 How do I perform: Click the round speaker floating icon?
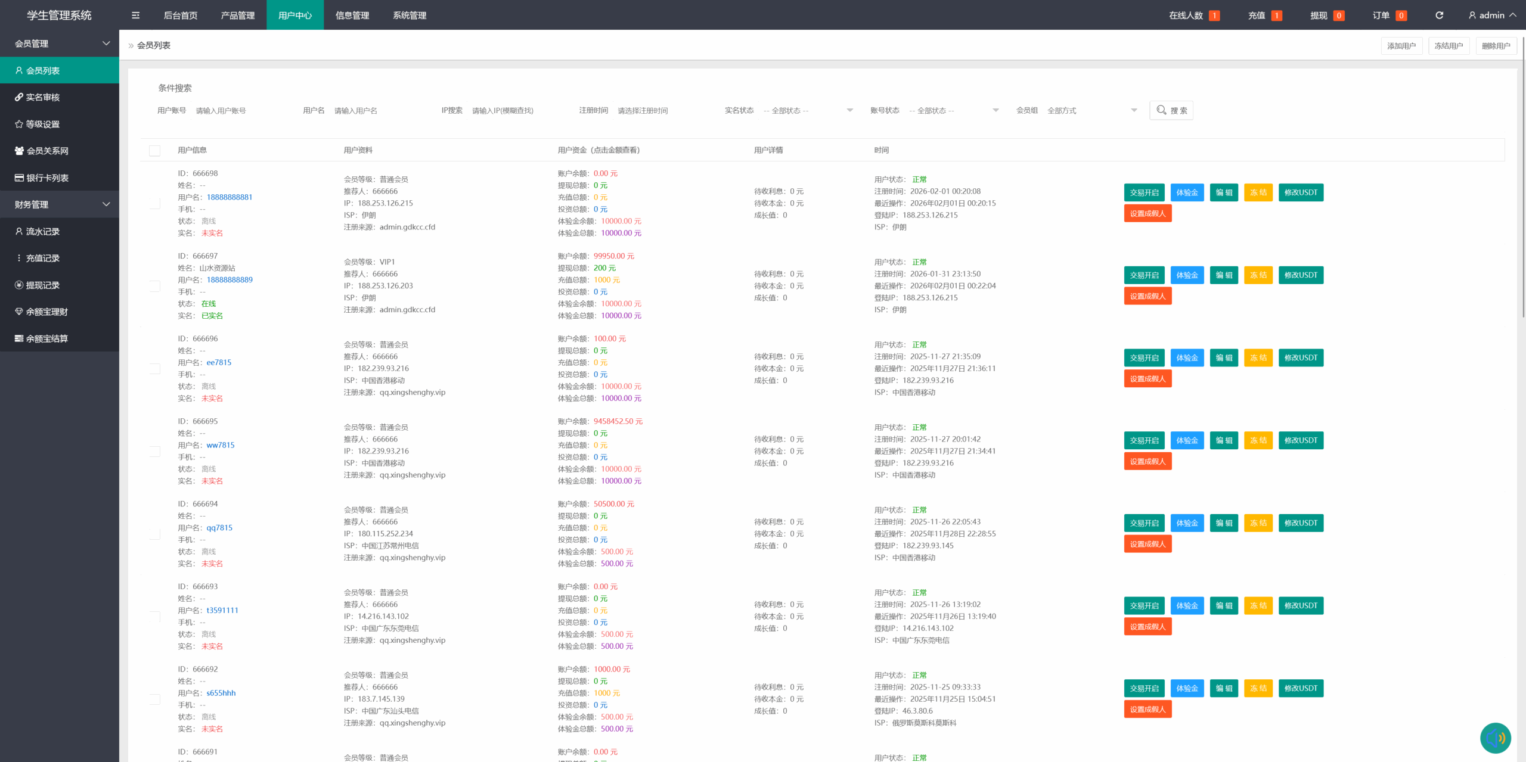pyautogui.click(x=1495, y=738)
